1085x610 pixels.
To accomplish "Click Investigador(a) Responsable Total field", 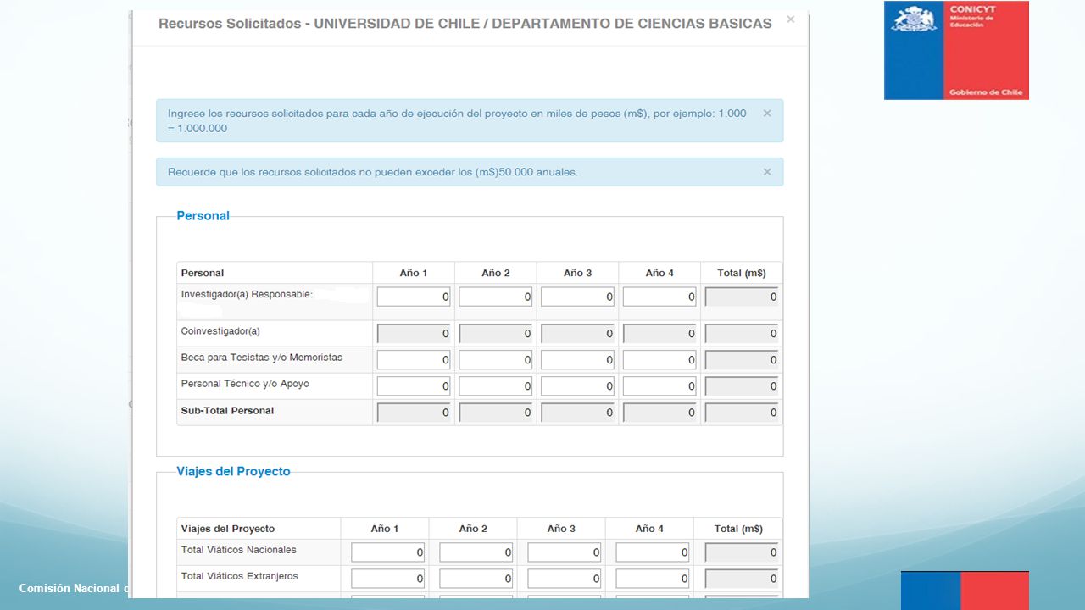I will point(742,297).
